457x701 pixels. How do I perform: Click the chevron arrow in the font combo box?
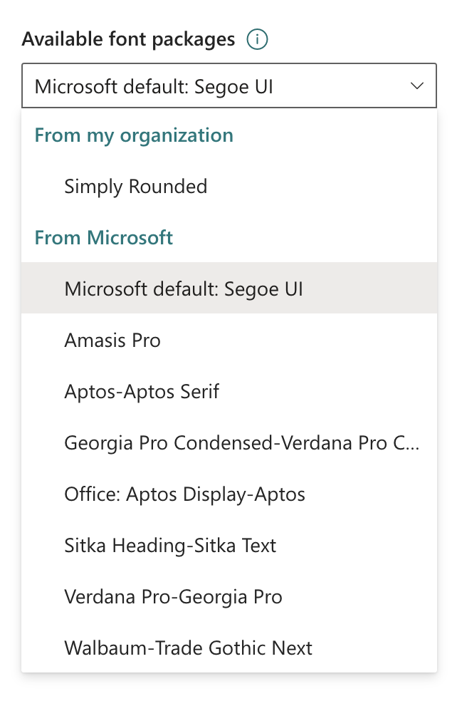point(416,86)
